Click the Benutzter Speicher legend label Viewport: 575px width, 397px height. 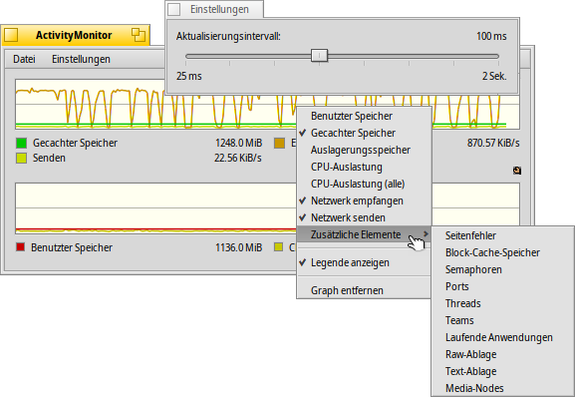pyautogui.click(x=72, y=247)
